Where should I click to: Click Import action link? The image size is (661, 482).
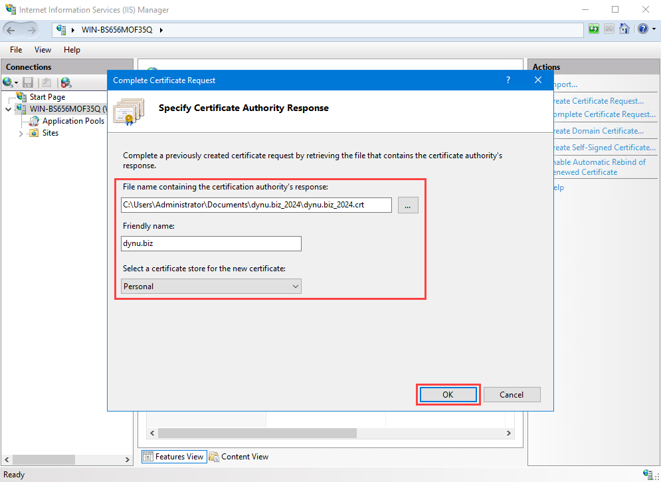tap(565, 84)
